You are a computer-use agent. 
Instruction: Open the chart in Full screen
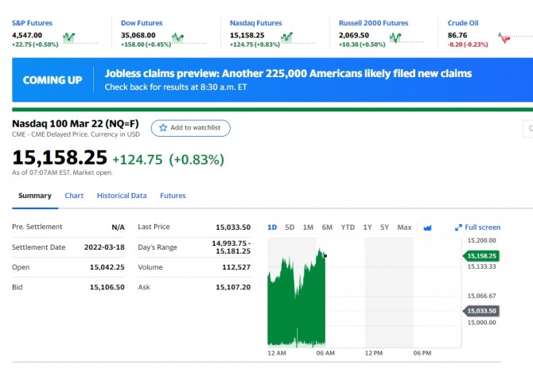(477, 227)
